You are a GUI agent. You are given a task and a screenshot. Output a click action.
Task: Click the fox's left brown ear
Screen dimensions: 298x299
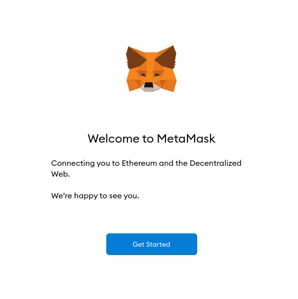click(x=135, y=58)
